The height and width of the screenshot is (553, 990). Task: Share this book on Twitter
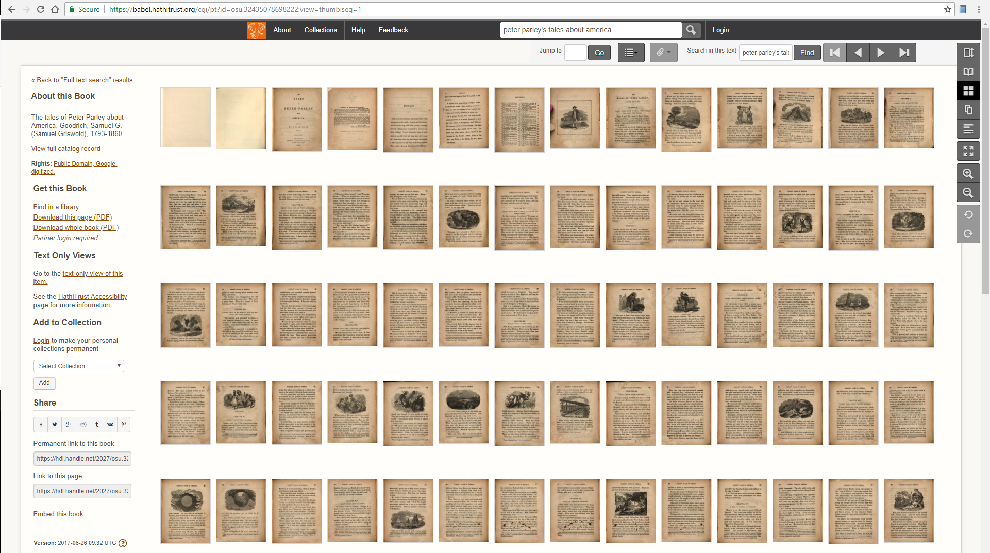point(54,424)
